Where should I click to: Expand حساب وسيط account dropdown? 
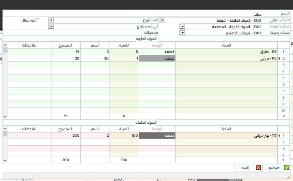click(x=182, y=33)
